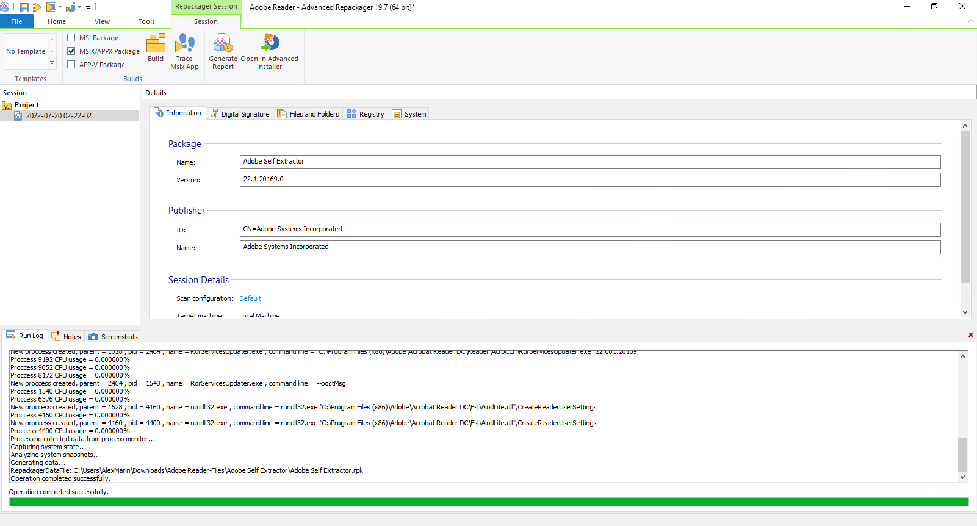Uncheck the MSIX/APPX Package checkbox
Viewport: 977px width, 526px height.
71,51
